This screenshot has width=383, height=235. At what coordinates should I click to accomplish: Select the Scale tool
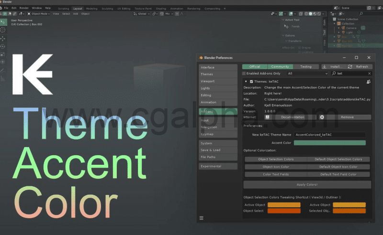coord(3,54)
